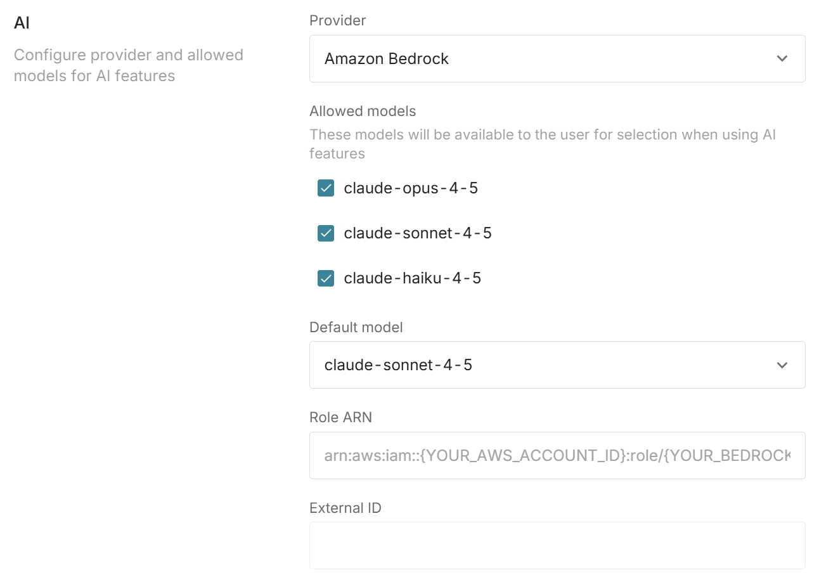Toggle the claude-sonnet-4-5 allowed model checkbox
The image size is (826, 575).
(326, 233)
